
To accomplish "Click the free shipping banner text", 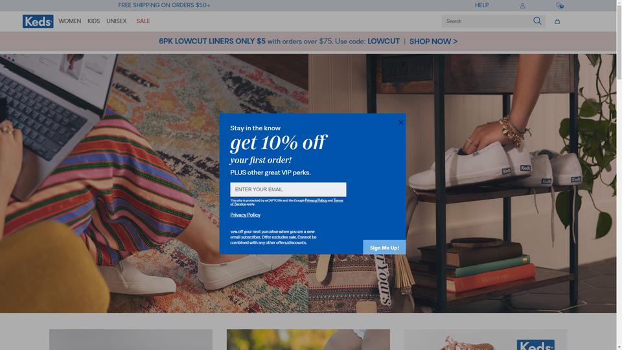I will click(164, 5).
